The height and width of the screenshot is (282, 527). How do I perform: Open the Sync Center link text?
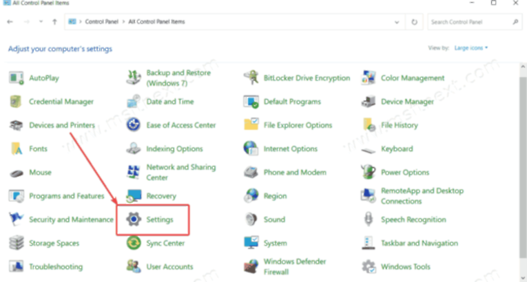(x=165, y=243)
